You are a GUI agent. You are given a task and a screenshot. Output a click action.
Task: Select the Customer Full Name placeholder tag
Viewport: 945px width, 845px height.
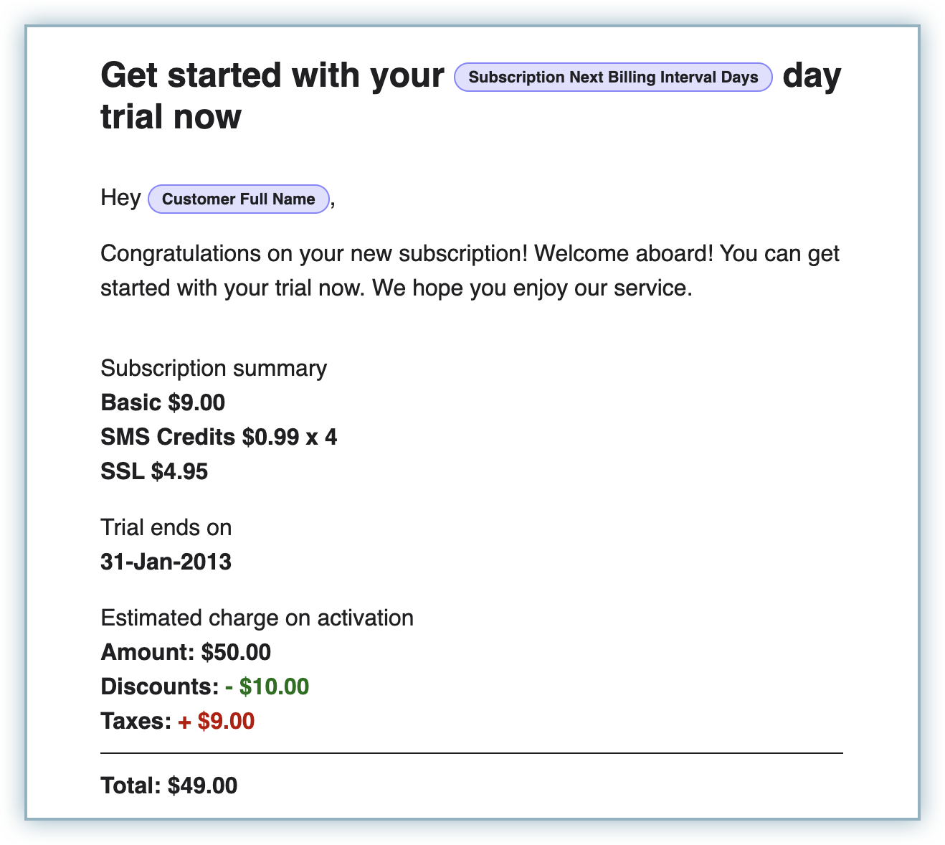click(x=238, y=199)
